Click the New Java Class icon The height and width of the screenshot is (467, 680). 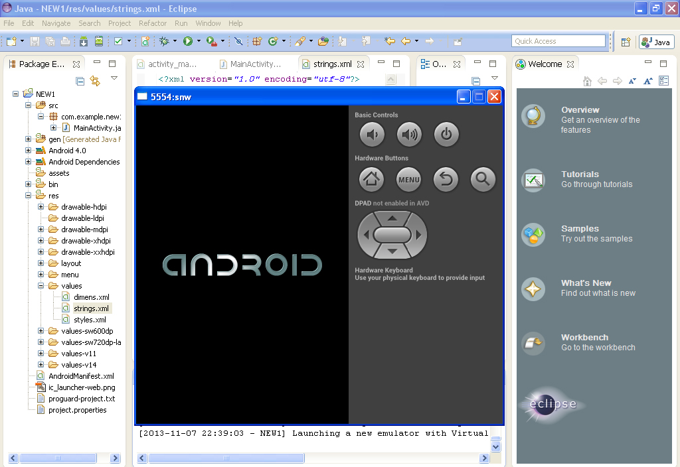pyautogui.click(x=273, y=41)
